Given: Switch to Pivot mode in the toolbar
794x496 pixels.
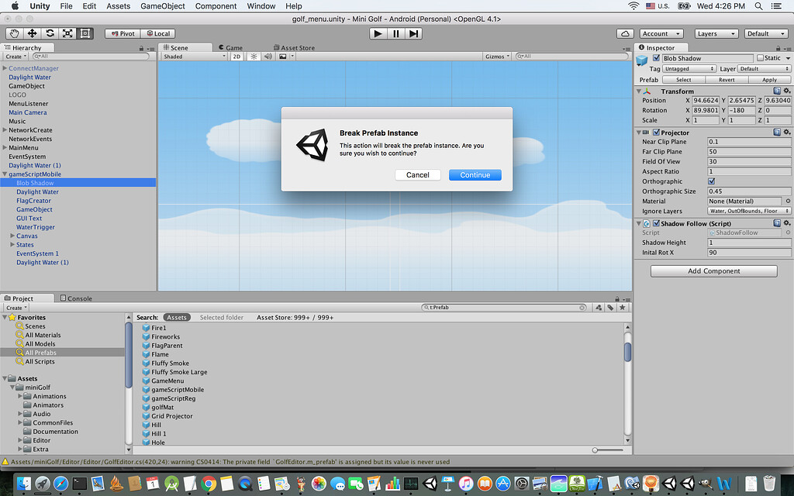Looking at the screenshot, I should tap(122, 33).
